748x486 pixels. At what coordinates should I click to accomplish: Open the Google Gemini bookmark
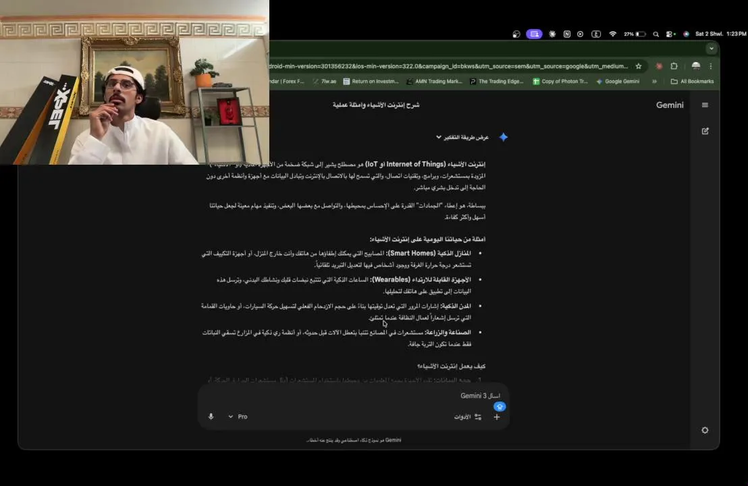[618, 82]
